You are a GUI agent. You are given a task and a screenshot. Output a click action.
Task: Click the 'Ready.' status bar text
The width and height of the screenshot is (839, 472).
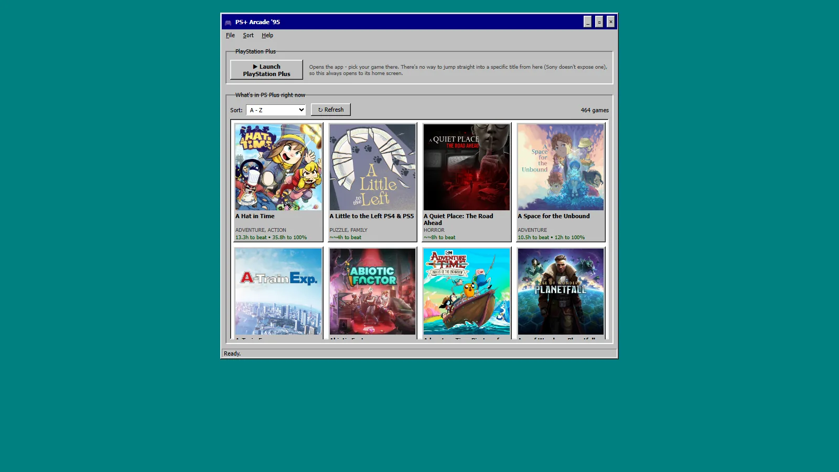tap(232, 353)
